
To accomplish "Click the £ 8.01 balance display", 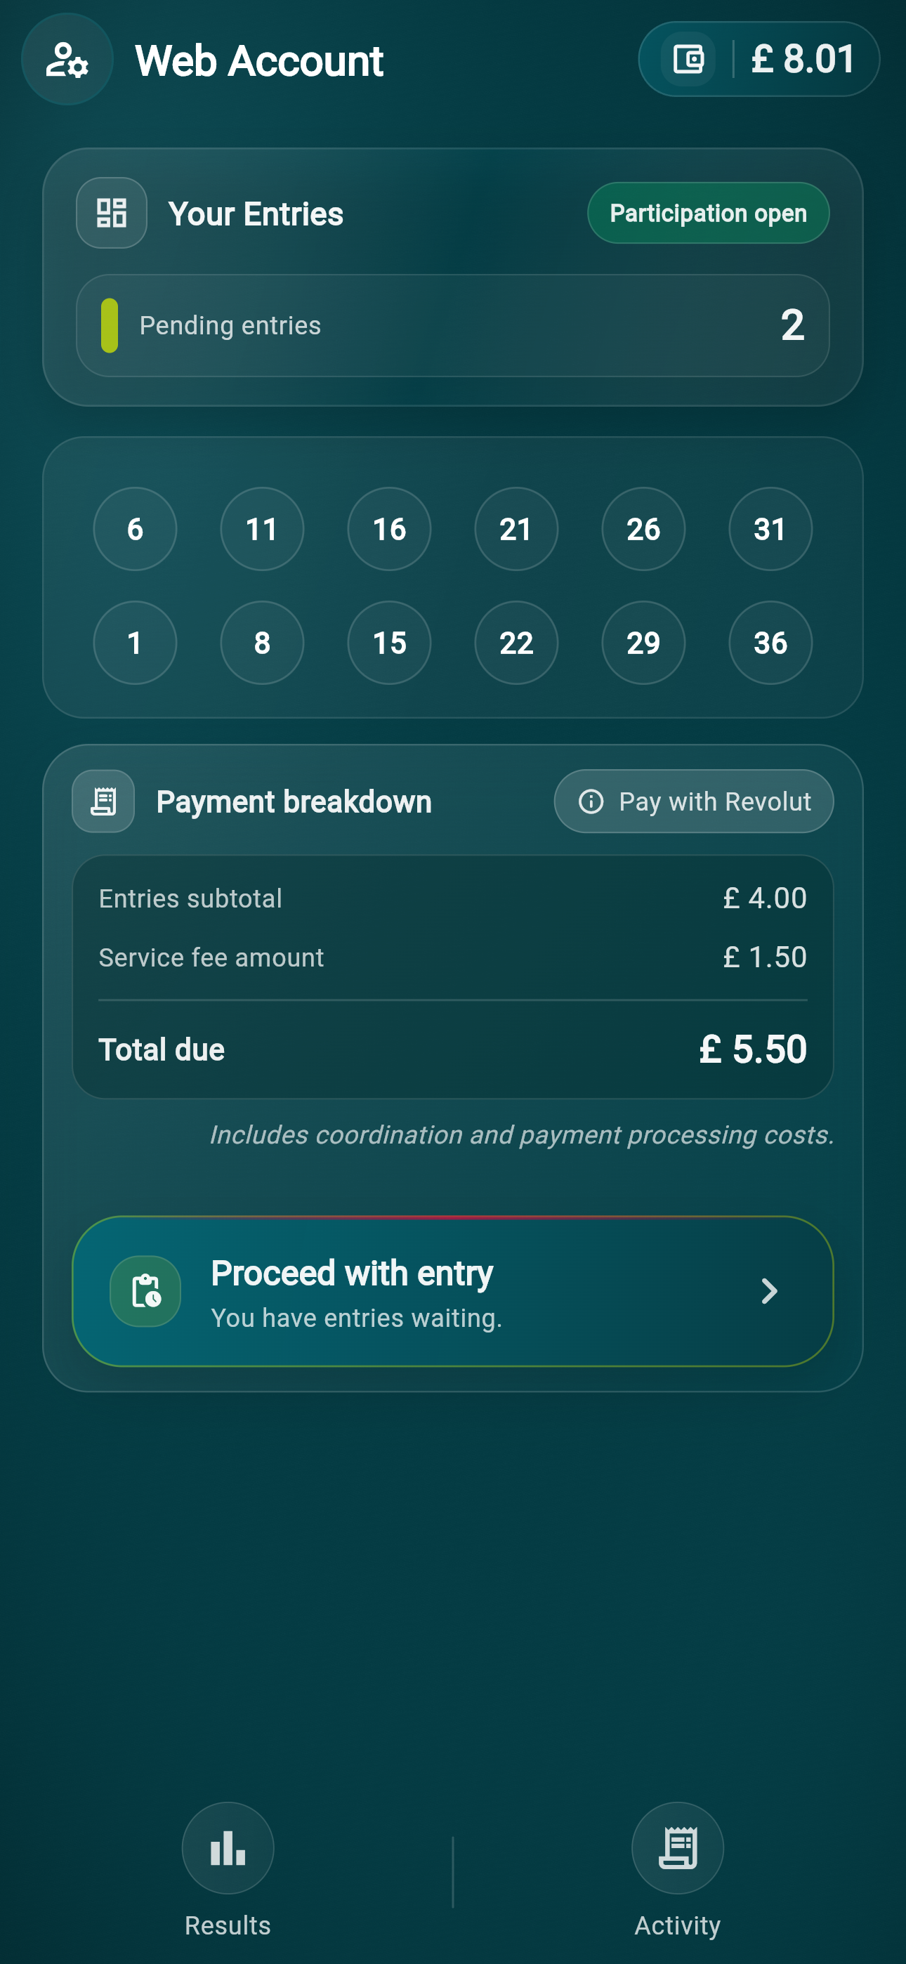I will pyautogui.click(x=802, y=59).
